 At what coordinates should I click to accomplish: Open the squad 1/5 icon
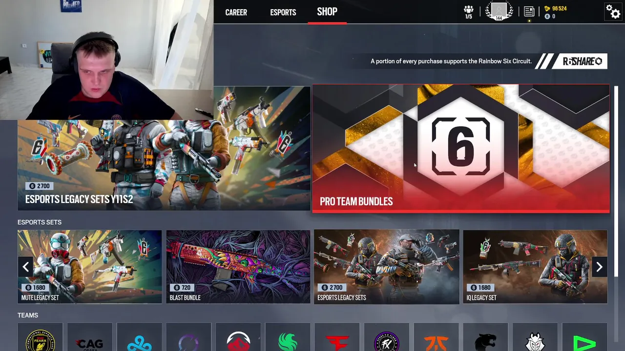[x=469, y=12]
